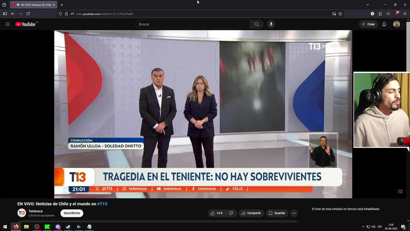Click the 'EN VIVO: Noticias de Chile y el mundo' title

(x=57, y=204)
